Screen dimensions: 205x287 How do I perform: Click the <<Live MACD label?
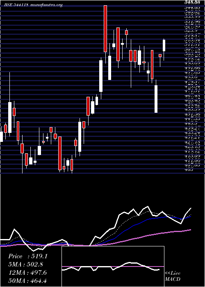(x=173, y=276)
